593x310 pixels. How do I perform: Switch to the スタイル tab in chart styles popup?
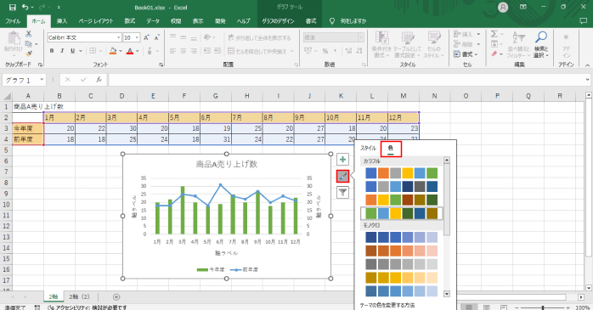pyautogui.click(x=368, y=148)
